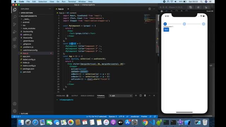
Task: Open the Accounts icon in activity bar
Action: [14, 104]
